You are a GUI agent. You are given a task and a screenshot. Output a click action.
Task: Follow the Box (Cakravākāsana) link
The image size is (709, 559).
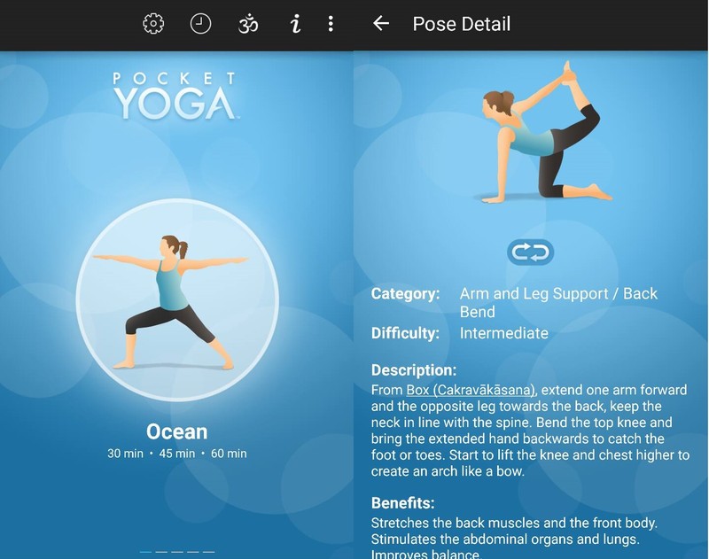471,390
